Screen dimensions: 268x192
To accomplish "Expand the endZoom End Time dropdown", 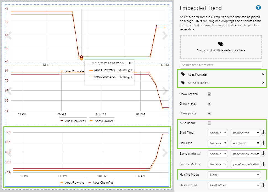I will 246,143.
